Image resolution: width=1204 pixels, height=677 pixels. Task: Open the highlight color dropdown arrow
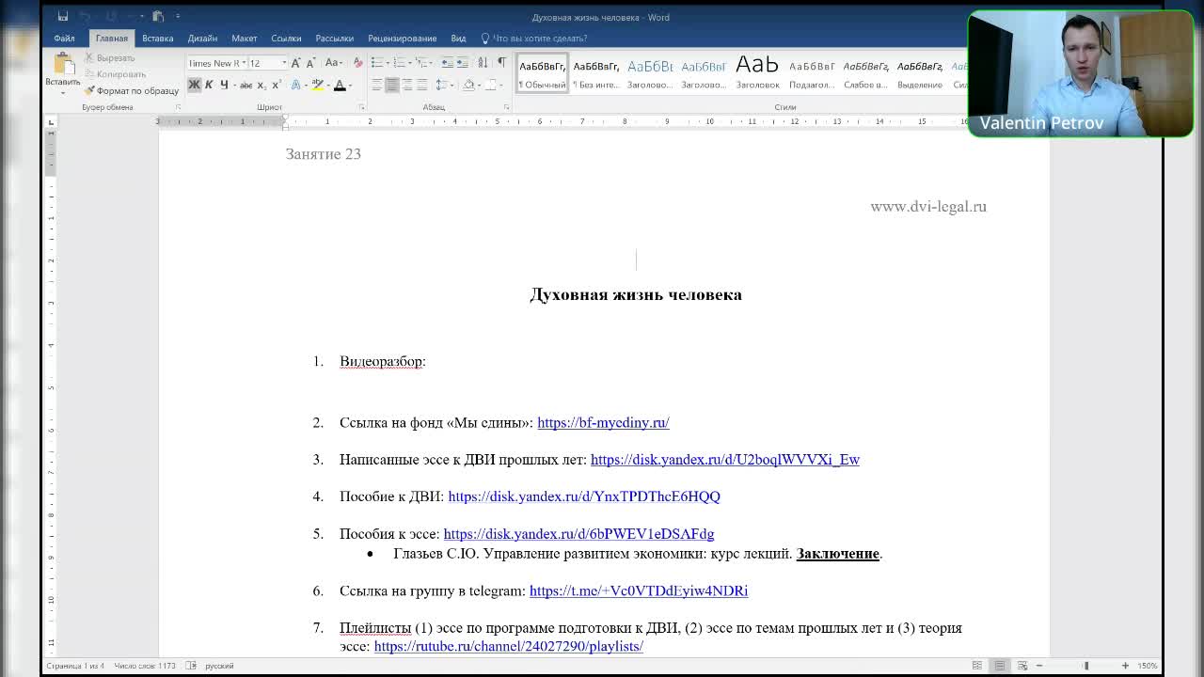(x=328, y=85)
